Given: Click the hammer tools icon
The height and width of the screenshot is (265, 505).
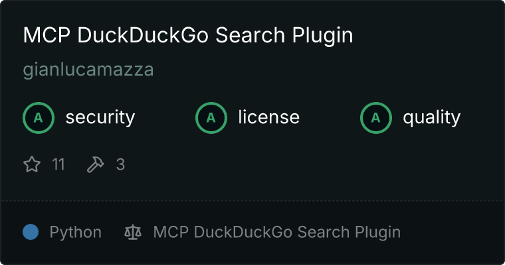Looking at the screenshot, I should pyautogui.click(x=95, y=164).
